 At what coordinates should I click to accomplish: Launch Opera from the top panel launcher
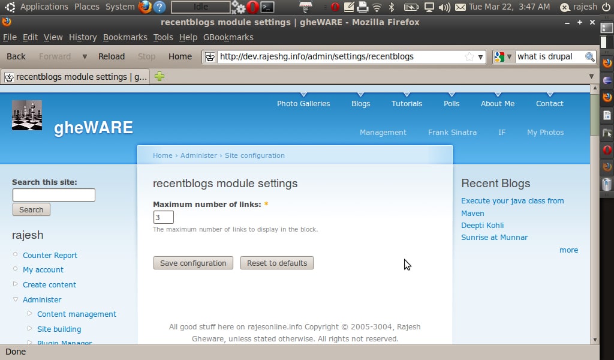click(252, 7)
